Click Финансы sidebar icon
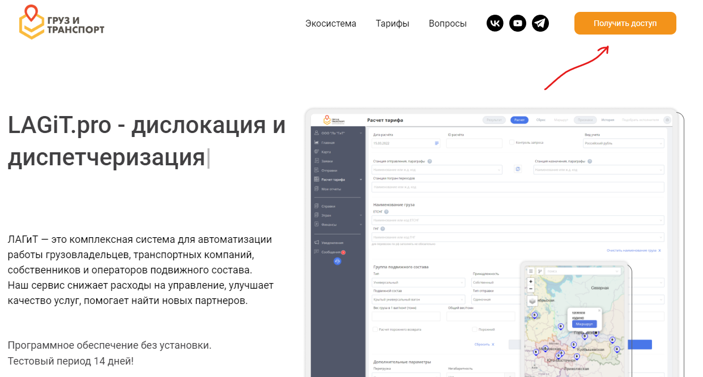The image size is (703, 377). (x=316, y=224)
